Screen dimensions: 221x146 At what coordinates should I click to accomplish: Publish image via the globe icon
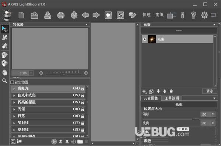[74, 15]
